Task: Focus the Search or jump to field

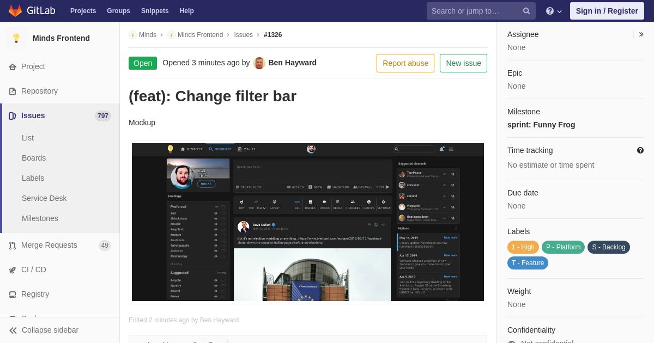Action: (481, 11)
